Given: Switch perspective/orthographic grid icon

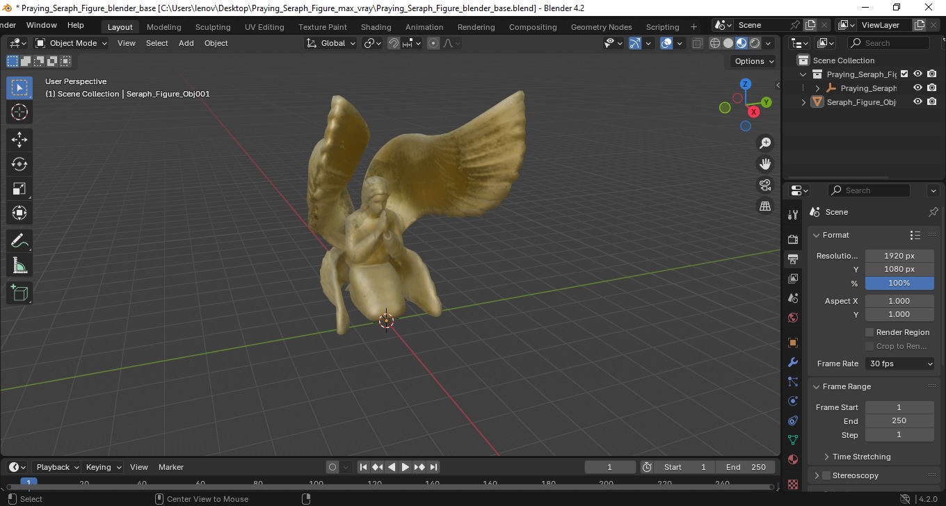Looking at the screenshot, I should 765,206.
